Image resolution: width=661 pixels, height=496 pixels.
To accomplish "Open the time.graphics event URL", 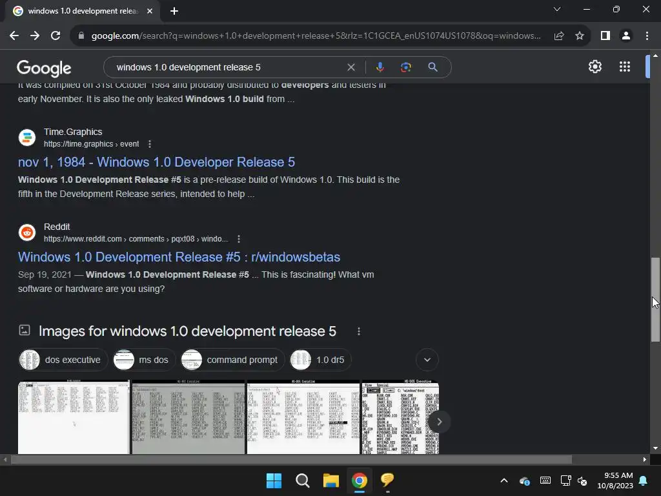I will click(92, 144).
